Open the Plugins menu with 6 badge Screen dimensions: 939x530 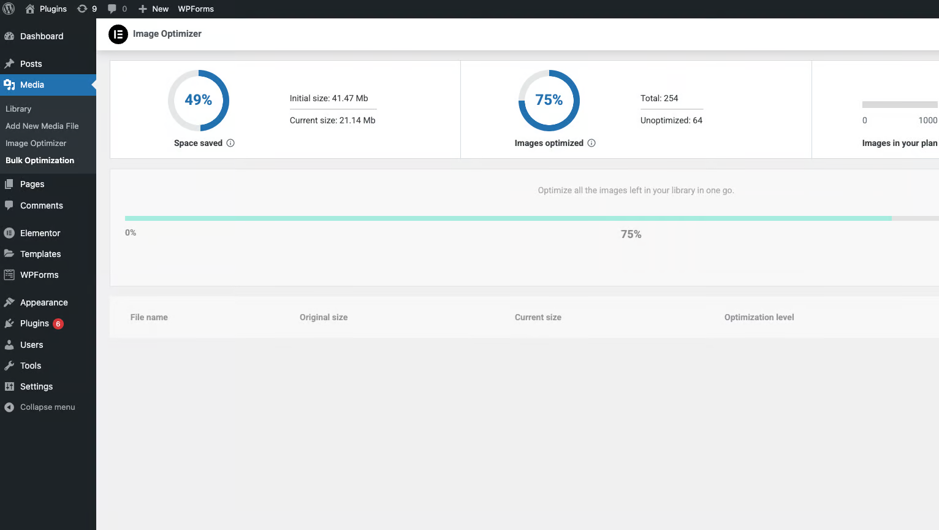[34, 323]
